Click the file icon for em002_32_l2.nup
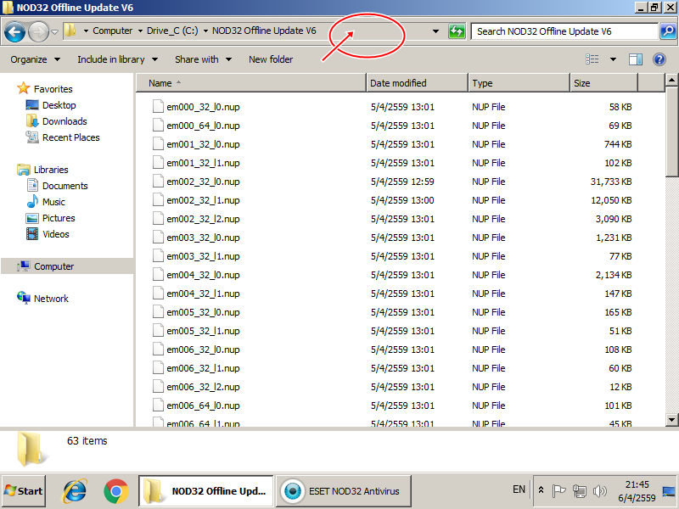 click(x=158, y=219)
